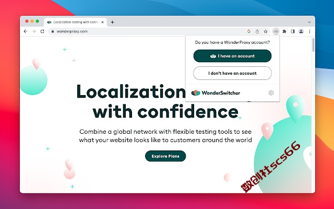Bookmark this page with the star icon
Viewport: 334px width, 209px height.
click(x=266, y=31)
